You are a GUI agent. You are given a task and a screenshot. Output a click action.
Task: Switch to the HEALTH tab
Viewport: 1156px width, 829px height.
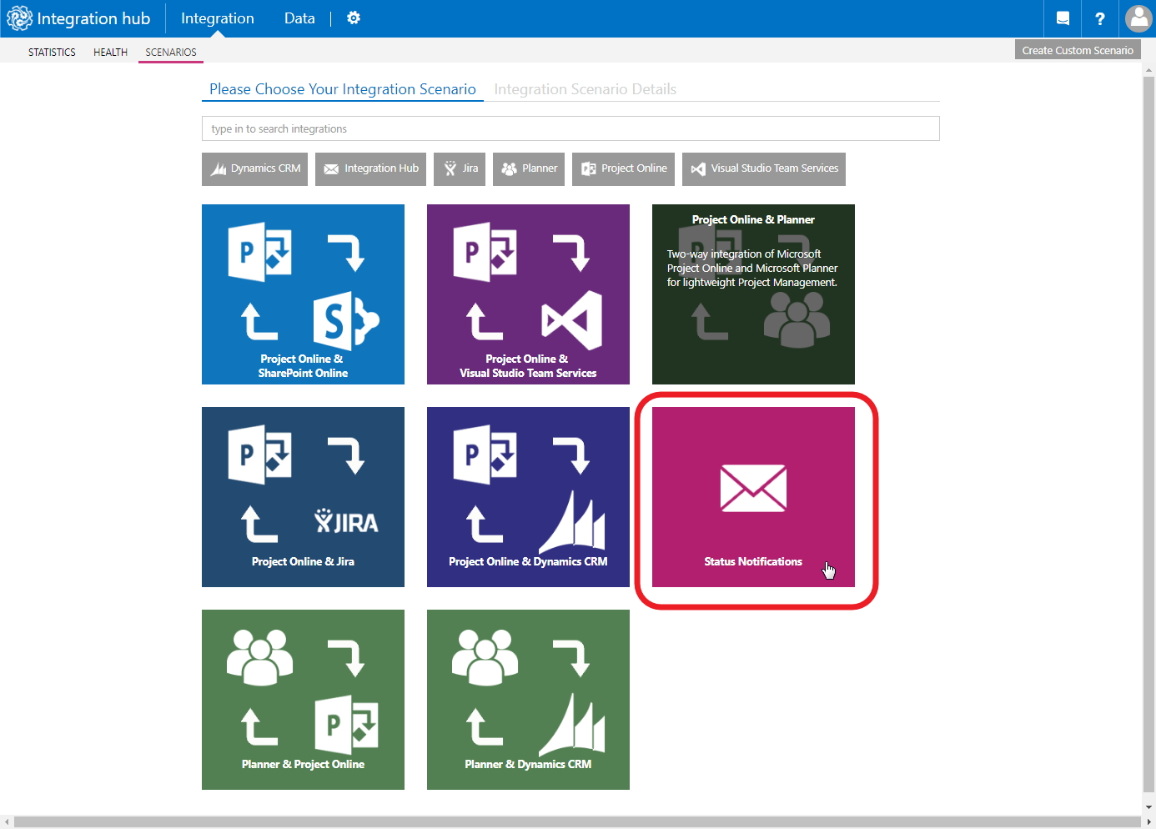(x=110, y=52)
